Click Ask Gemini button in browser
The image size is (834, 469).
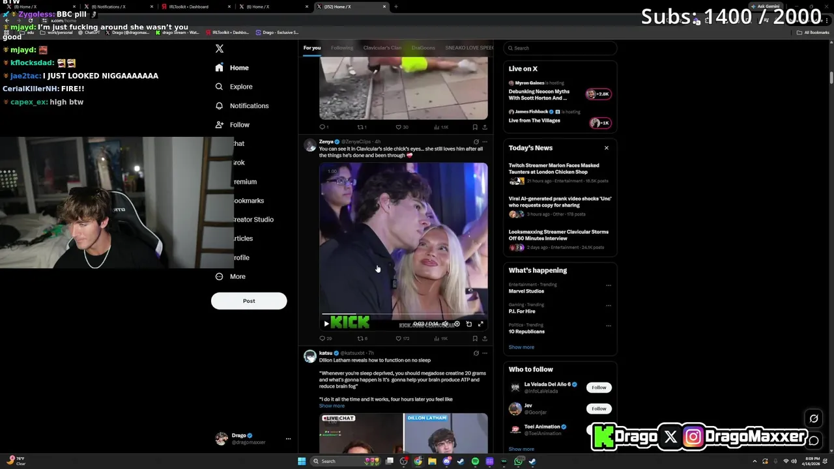pyautogui.click(x=765, y=7)
